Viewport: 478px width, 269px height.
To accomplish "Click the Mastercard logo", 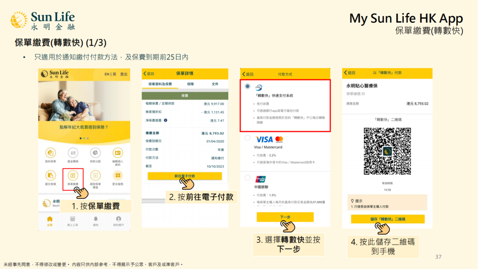I will [279, 140].
